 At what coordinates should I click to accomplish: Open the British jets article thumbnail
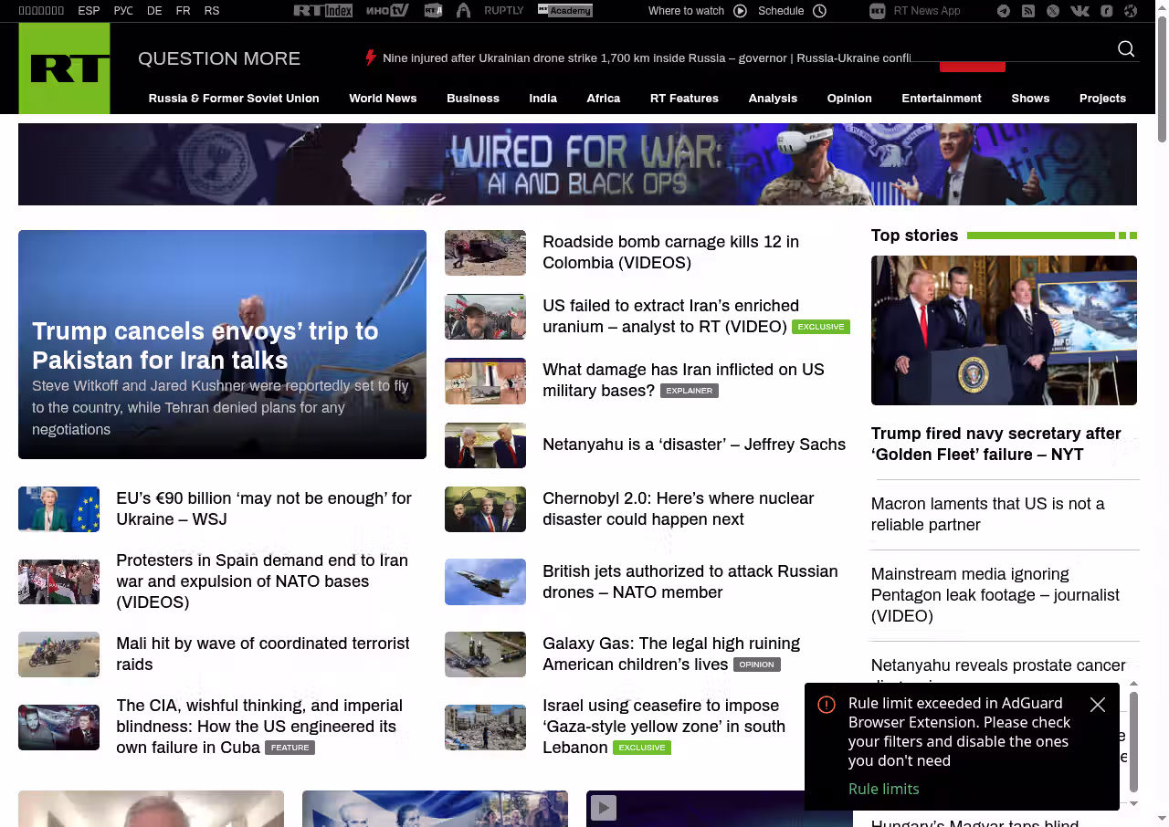[x=485, y=581]
